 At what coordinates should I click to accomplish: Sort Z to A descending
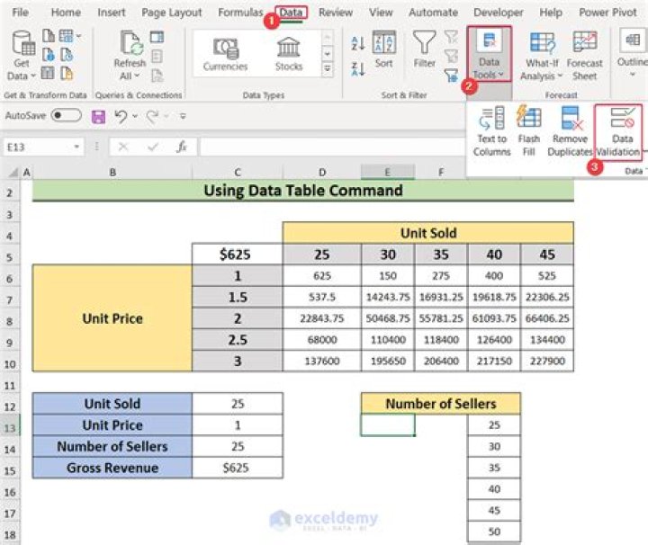(358, 68)
